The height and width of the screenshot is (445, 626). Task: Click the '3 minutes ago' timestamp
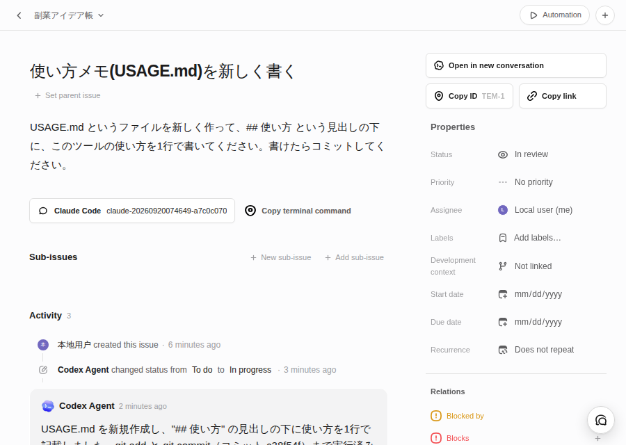click(310, 370)
